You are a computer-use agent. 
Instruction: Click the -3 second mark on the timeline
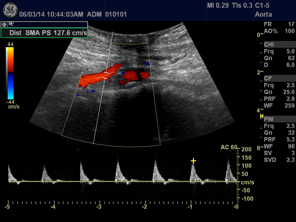pos(99,207)
